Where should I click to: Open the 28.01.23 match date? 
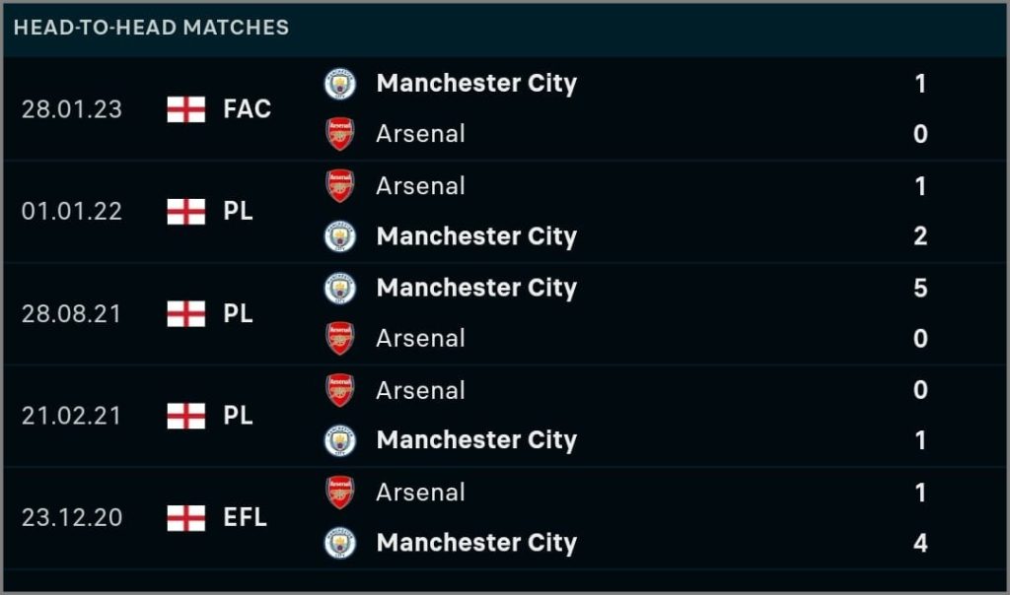pos(71,109)
